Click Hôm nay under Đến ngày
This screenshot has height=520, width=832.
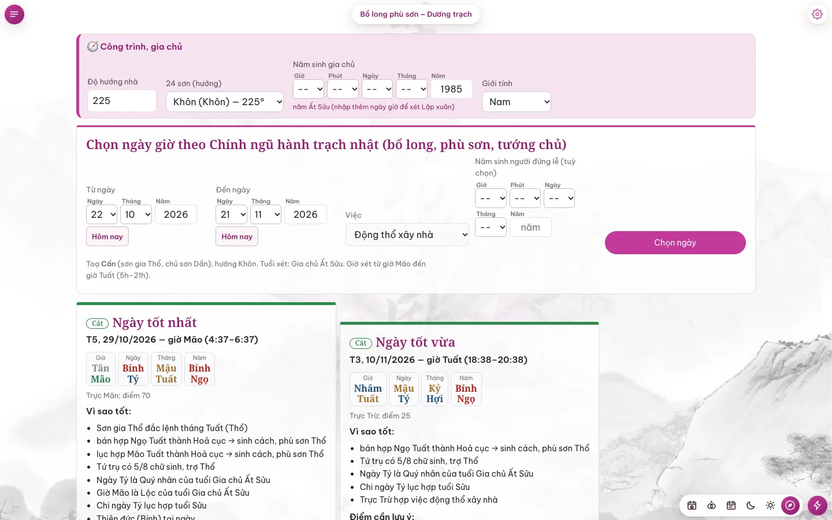tap(237, 236)
